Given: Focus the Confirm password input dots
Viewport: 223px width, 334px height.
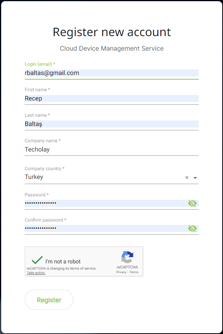Looking at the screenshot, I should [x=106, y=228].
